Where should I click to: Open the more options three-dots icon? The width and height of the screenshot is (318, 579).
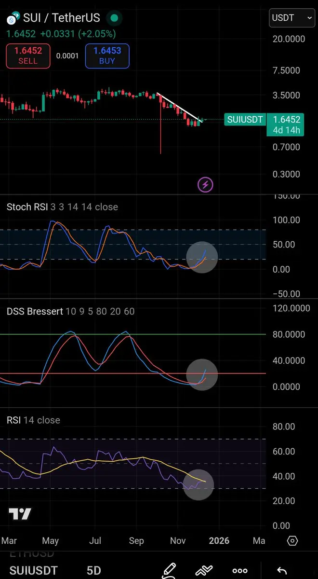240,571
